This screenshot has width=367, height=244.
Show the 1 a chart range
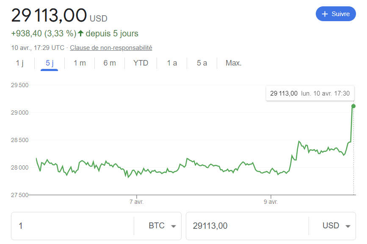click(x=172, y=63)
